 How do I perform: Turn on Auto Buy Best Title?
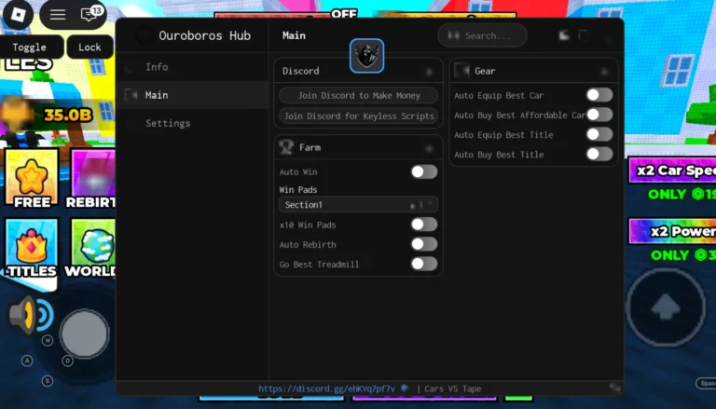coord(599,154)
